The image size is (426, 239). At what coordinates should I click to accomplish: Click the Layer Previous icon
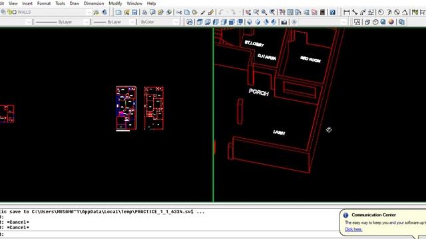(x=105, y=12)
